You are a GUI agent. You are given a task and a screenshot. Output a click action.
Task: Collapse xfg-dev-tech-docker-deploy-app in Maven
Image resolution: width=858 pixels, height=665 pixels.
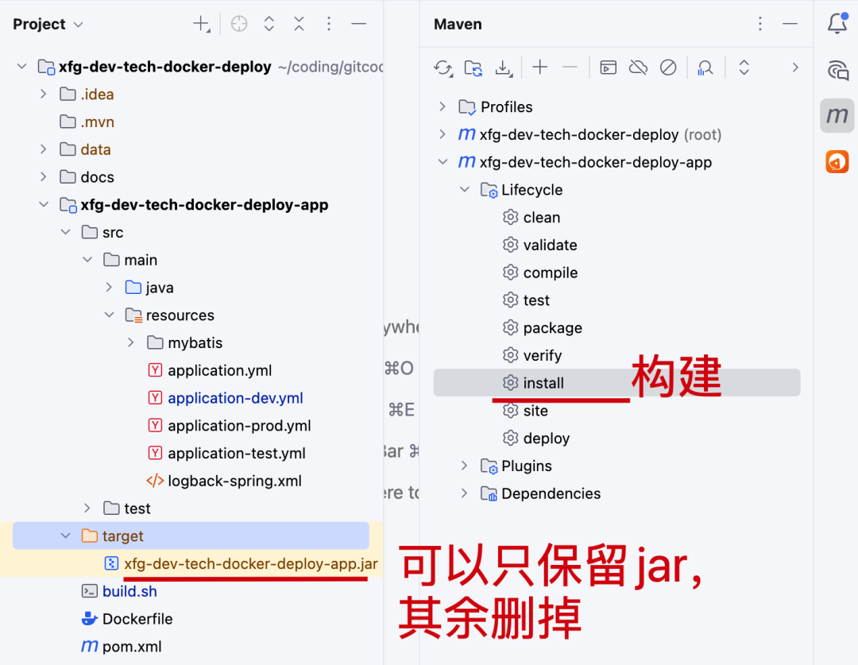point(443,161)
